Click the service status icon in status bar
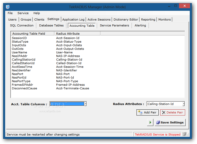This screenshot has width=197, height=144. pyautogui.click(x=184, y=134)
